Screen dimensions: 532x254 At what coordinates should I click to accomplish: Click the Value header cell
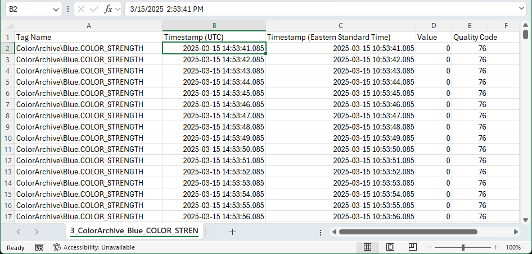434,37
